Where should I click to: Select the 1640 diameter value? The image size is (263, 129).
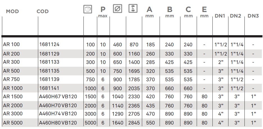click(x=117, y=123)
